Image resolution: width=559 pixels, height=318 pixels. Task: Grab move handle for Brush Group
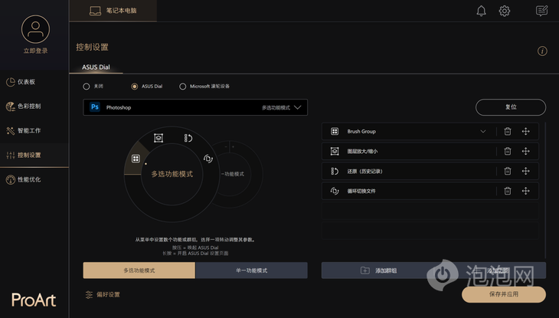525,131
